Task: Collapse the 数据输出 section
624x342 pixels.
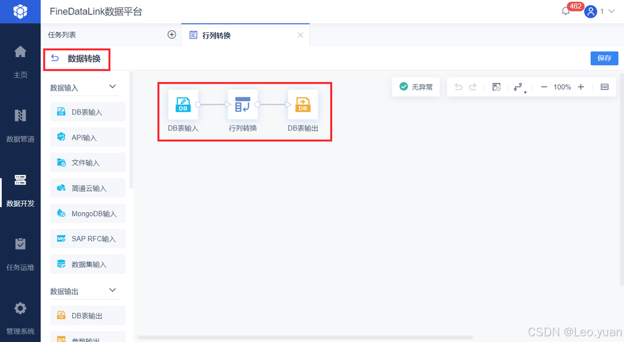Action: (x=112, y=291)
